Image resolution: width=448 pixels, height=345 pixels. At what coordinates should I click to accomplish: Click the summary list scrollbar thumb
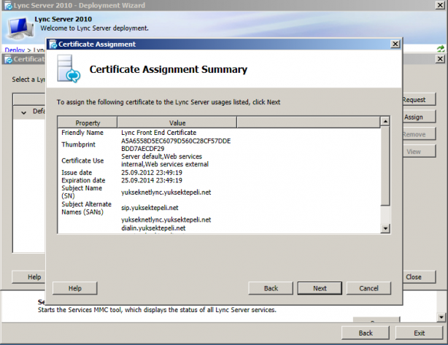point(385,166)
